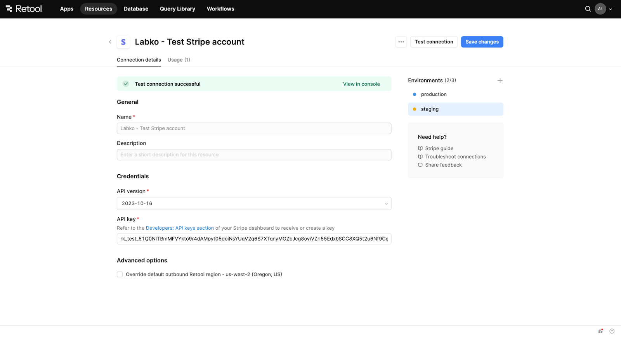Click the Troubleshoot connections book icon
Viewport: 621px width, 337px height.
coord(420,156)
